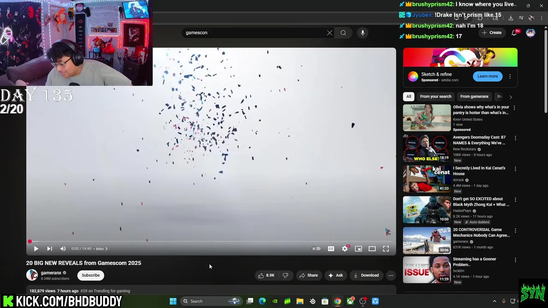Open File Explorer from taskbar
The image size is (548, 308).
[300, 301]
